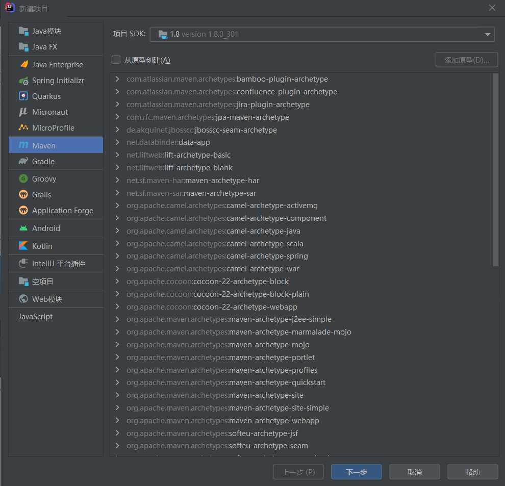Expand jbosscc-seam-archetype entry
Viewport: 505px width, 486px height.
(117, 130)
